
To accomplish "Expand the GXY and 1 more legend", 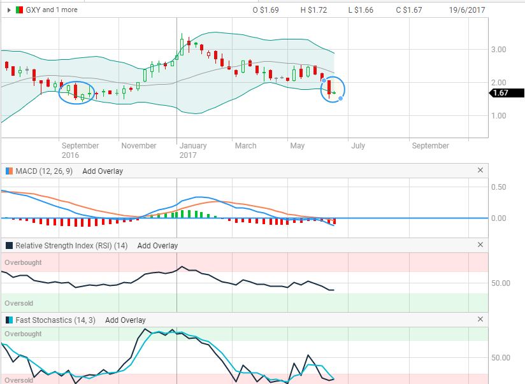I will [x=9, y=10].
